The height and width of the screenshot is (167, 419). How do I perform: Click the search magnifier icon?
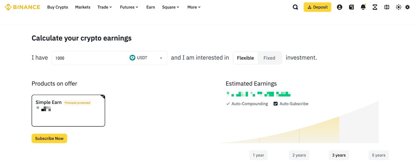295,7
